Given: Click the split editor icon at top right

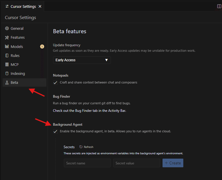Looking at the screenshot, I should 219,6.
